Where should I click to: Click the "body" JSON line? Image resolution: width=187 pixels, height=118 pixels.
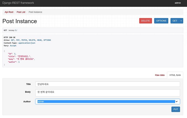(21, 59)
